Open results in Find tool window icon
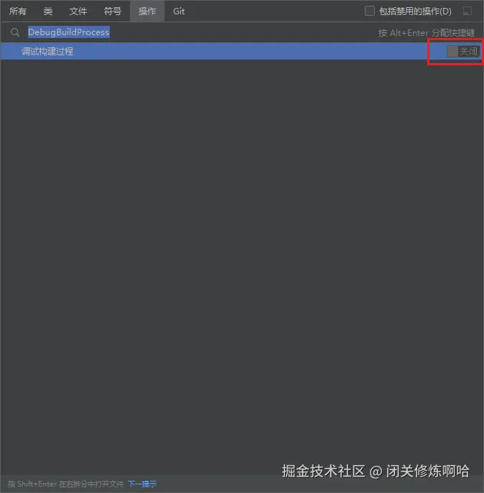 click(x=467, y=11)
